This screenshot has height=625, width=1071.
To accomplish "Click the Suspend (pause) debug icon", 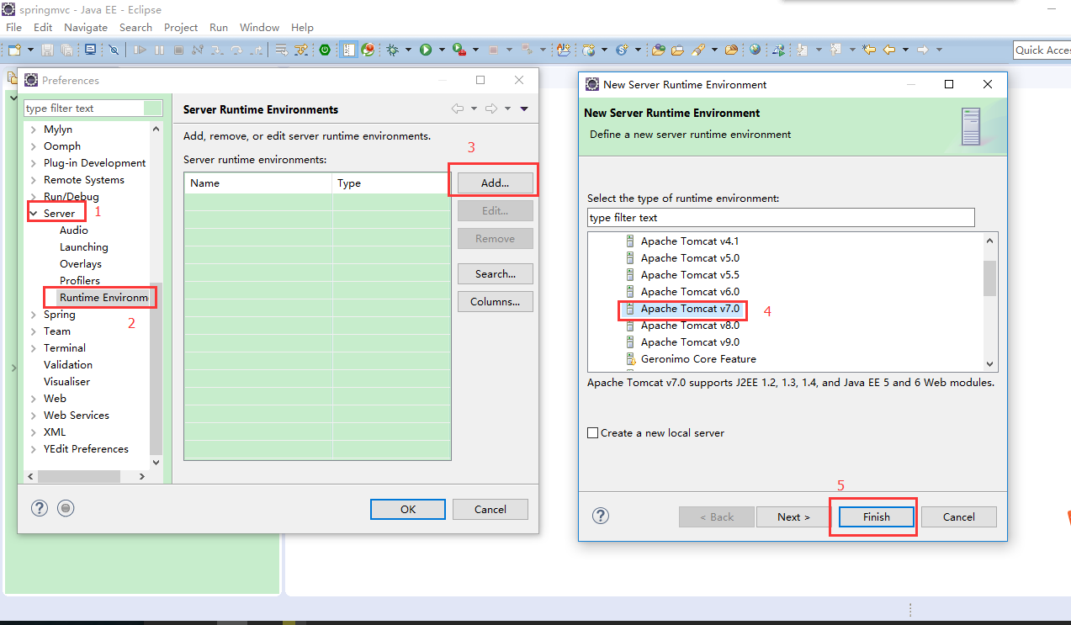I will coord(159,50).
